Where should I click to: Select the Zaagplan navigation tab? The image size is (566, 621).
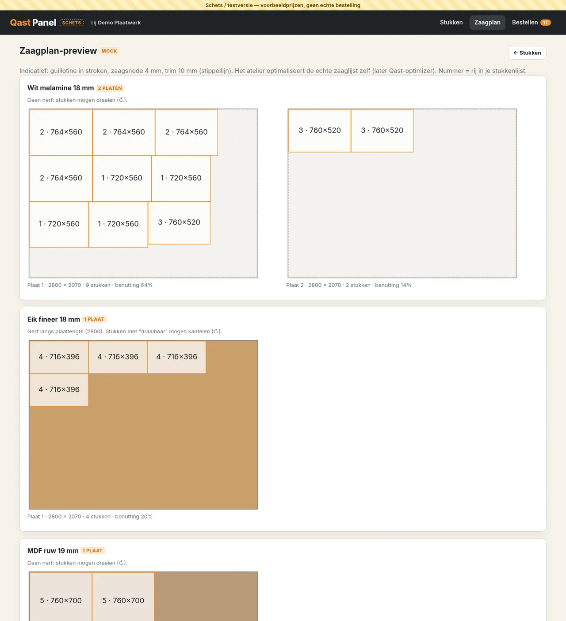coord(487,23)
